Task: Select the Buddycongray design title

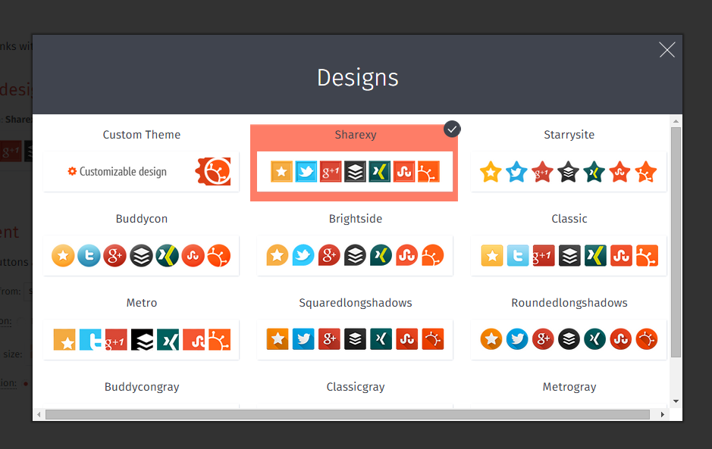Action: pyautogui.click(x=142, y=387)
